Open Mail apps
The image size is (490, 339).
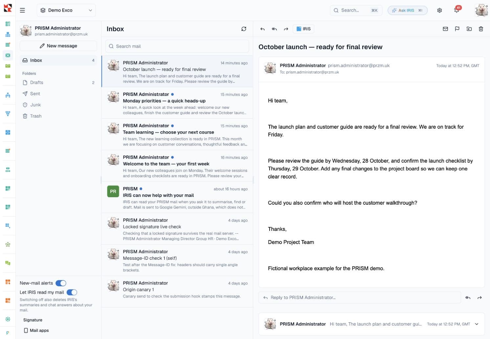point(36,330)
